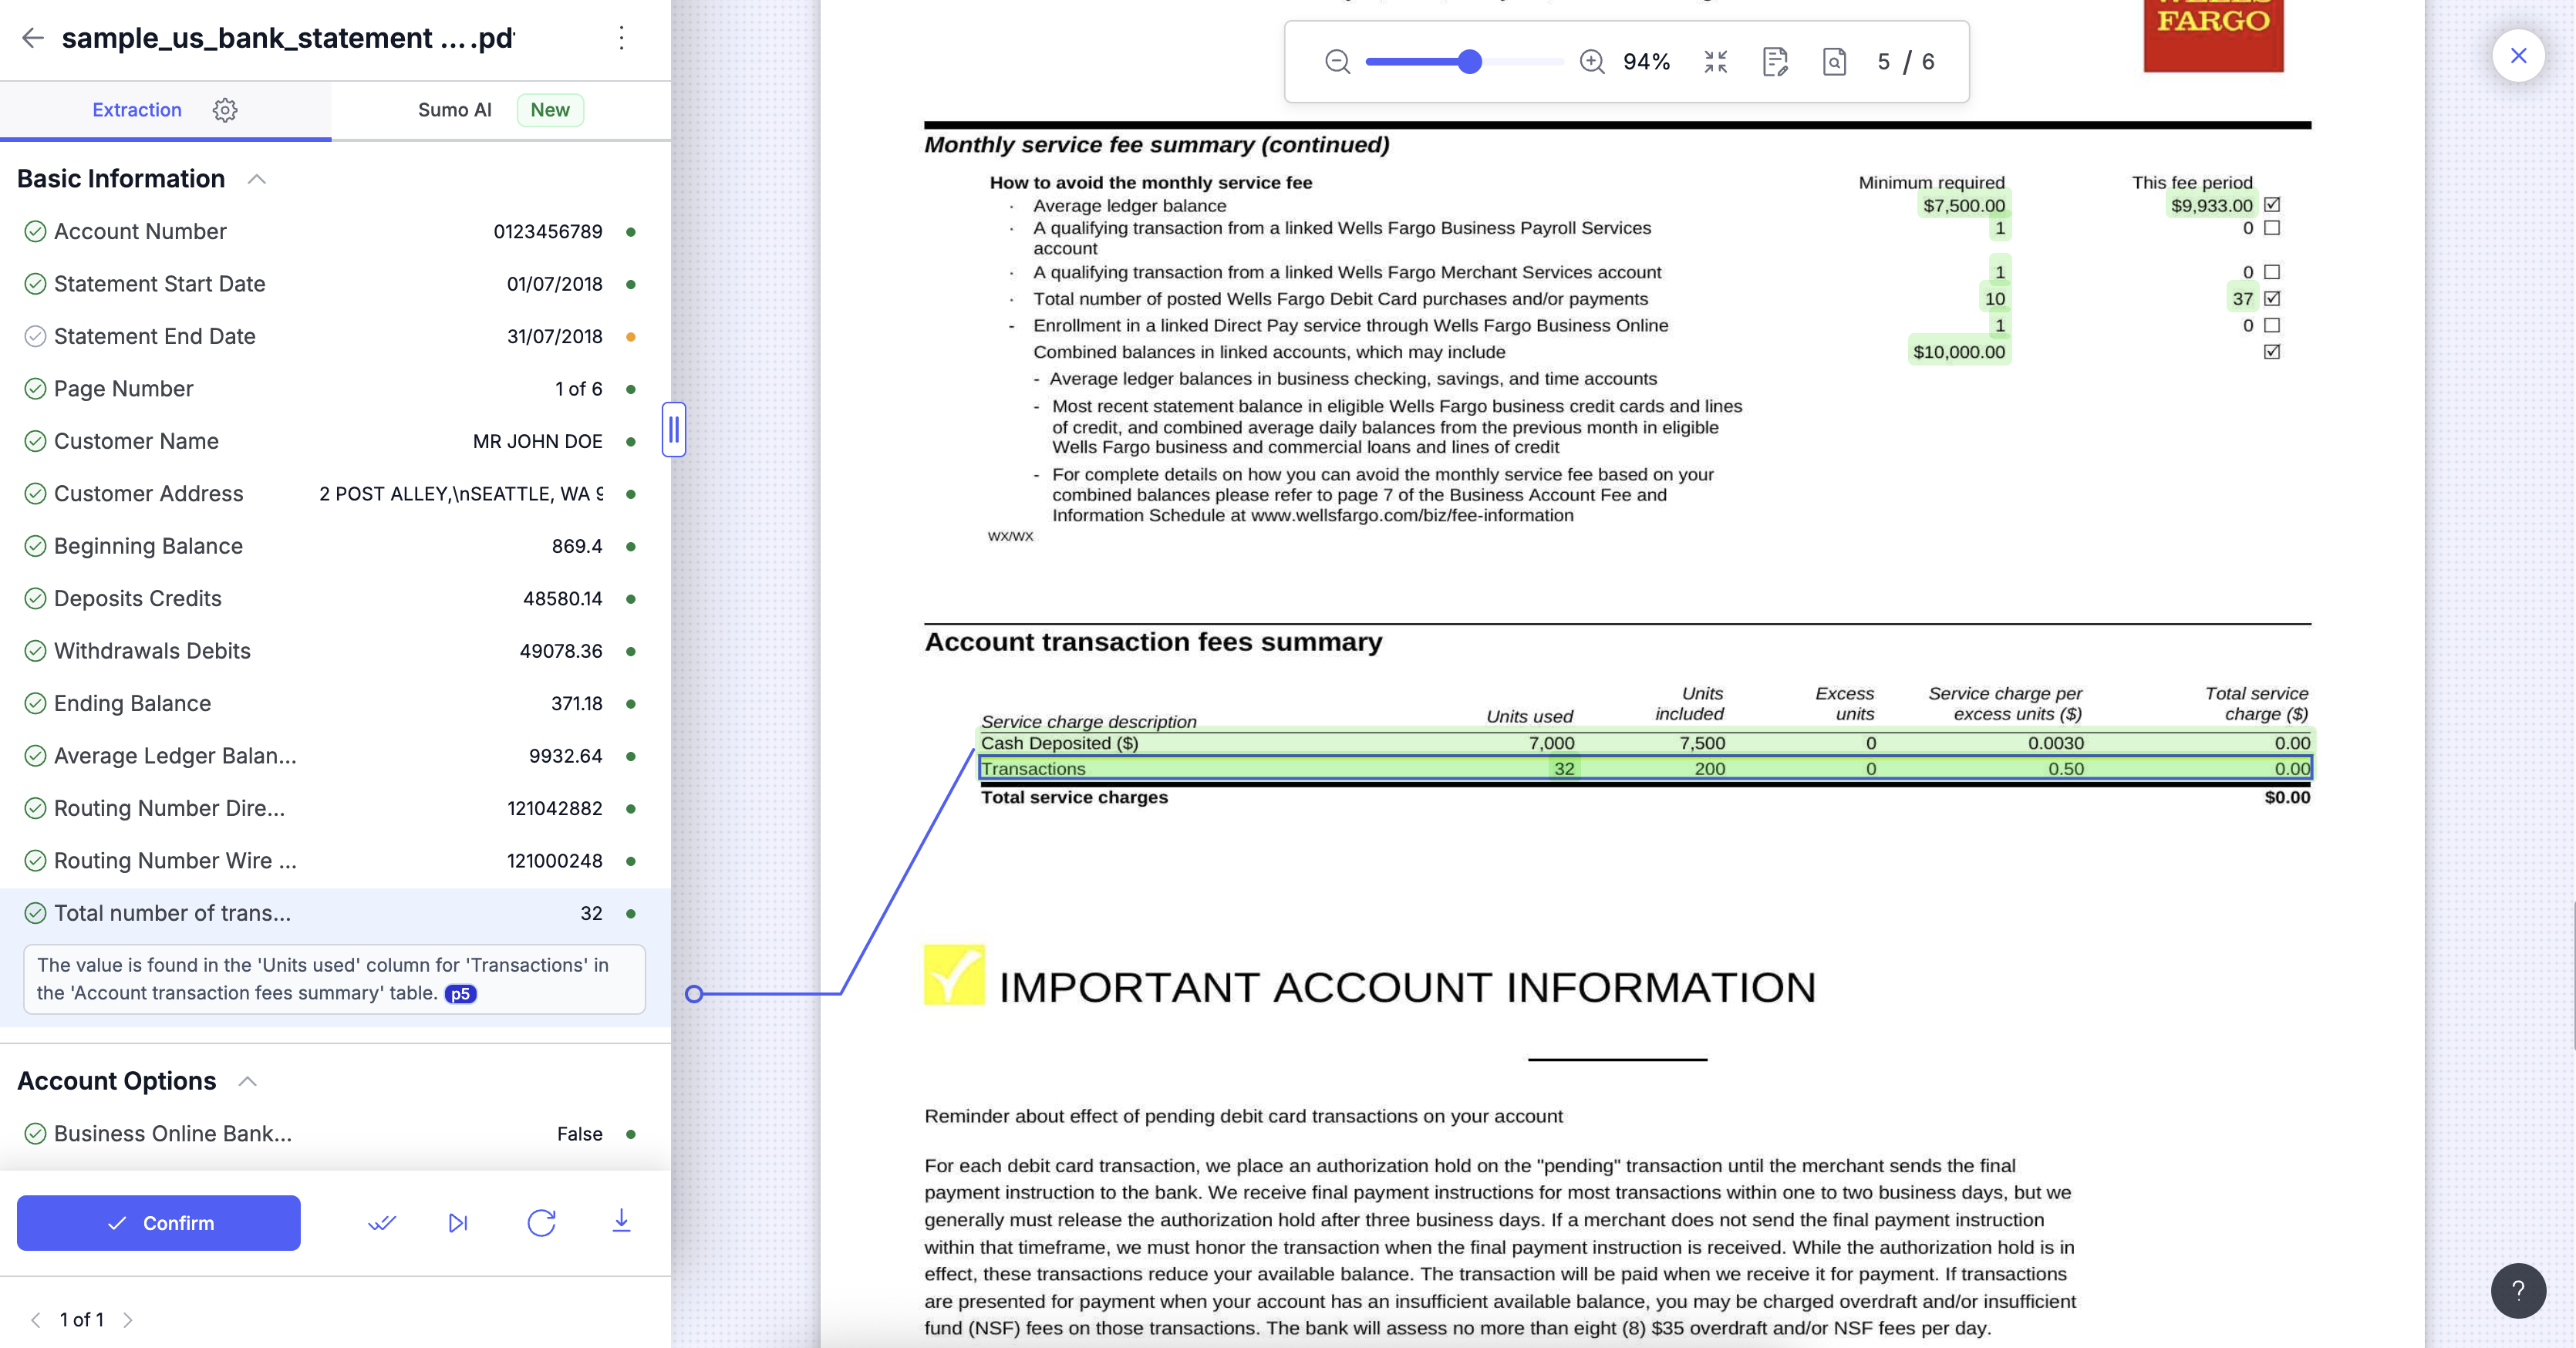Click the double-check approve all icon
Image resolution: width=2576 pixels, height=1348 pixels.
click(382, 1222)
